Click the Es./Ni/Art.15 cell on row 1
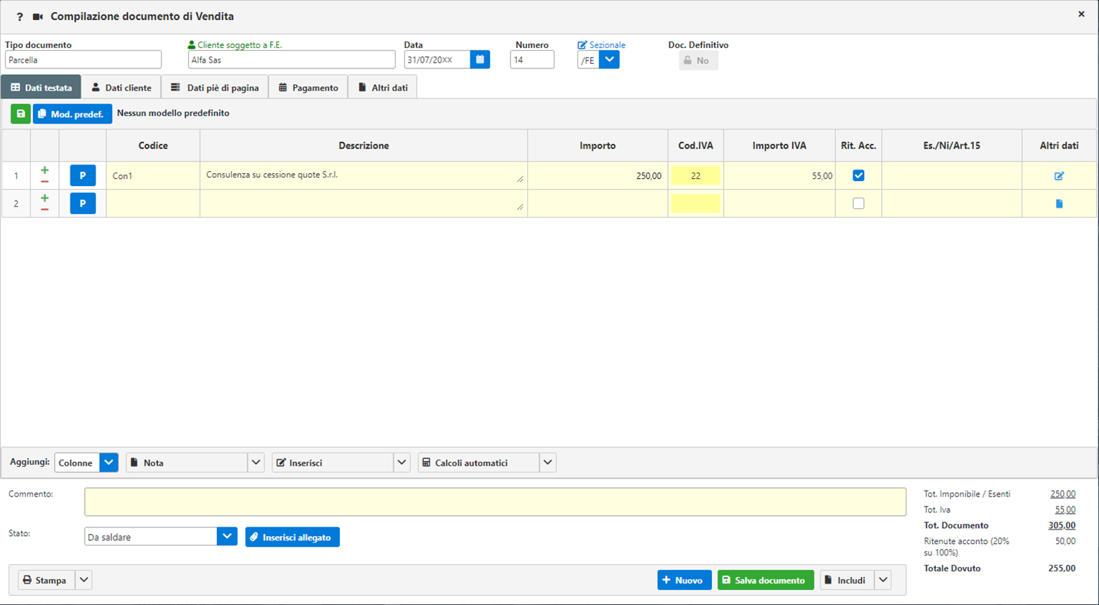This screenshot has height=605, width=1099. click(x=952, y=175)
